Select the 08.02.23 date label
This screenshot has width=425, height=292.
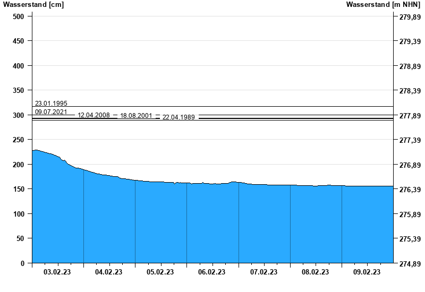click(x=315, y=272)
